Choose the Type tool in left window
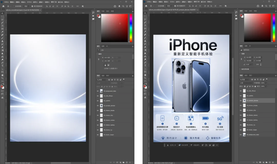Viewport: 277px width, 164px height. click(x=2, y=66)
